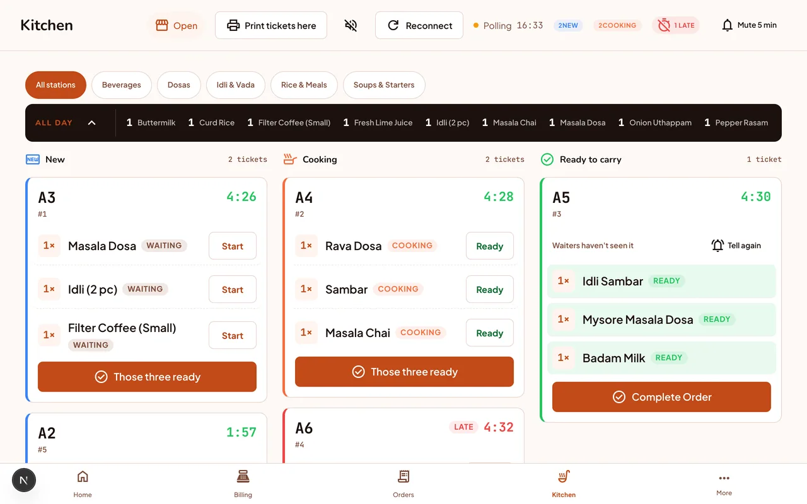Go to Home in bottom navigation
Screen dimensions: 807x504
click(x=83, y=484)
